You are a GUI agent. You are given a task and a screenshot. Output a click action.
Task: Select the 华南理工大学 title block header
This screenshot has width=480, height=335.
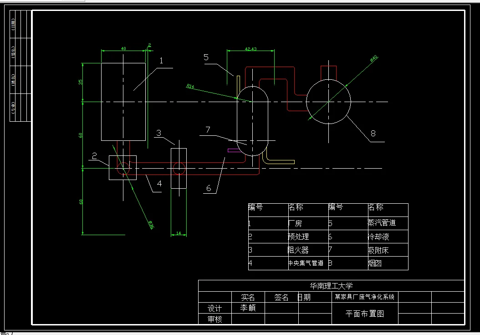pos(331,286)
